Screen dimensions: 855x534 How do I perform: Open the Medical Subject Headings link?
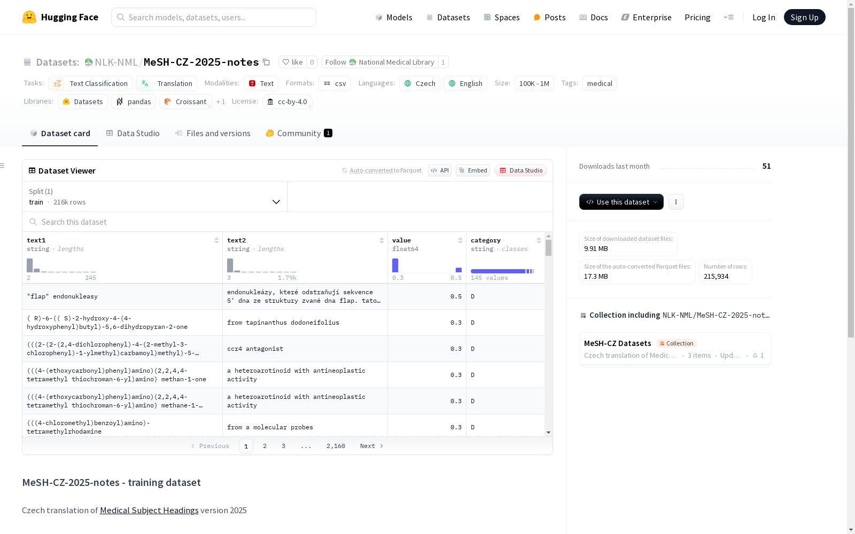click(149, 510)
